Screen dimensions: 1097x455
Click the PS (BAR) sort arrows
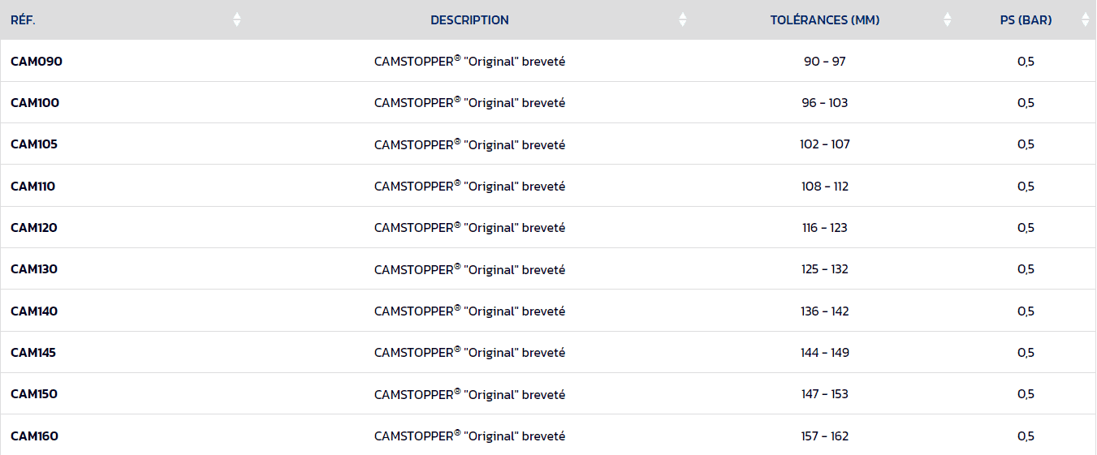click(1086, 19)
